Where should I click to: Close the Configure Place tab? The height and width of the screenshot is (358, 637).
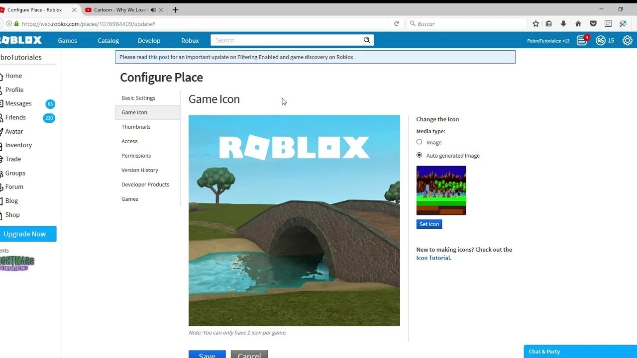coord(74,10)
